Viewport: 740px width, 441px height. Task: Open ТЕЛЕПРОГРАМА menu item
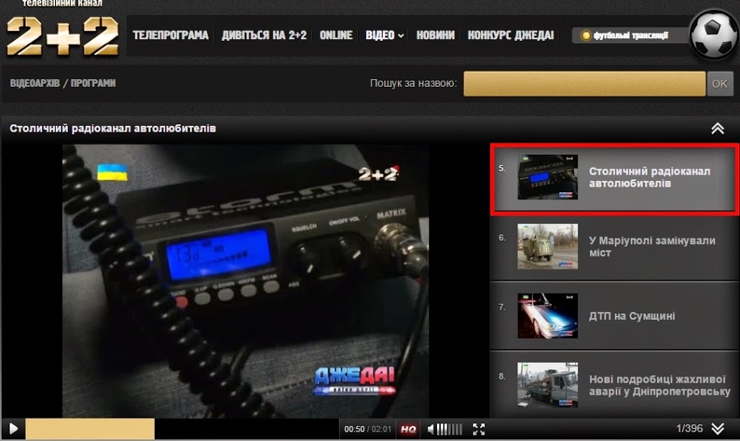tap(171, 35)
